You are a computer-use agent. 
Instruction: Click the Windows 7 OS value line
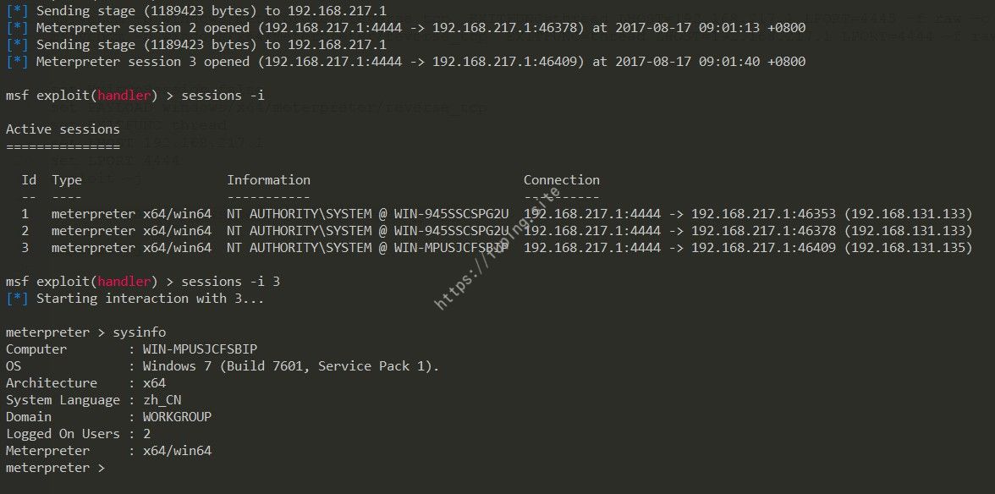291,366
